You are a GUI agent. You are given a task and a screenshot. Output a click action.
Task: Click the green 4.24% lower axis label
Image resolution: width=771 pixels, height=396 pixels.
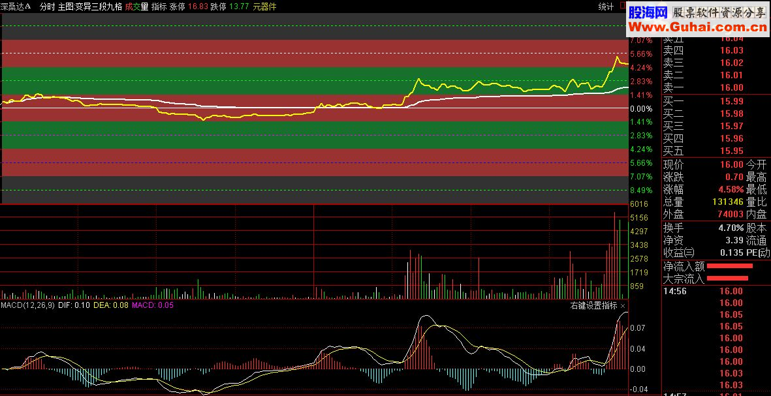click(640, 149)
